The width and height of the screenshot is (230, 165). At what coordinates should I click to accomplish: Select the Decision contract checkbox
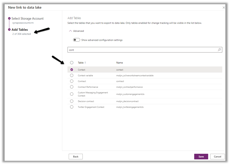point(72,101)
